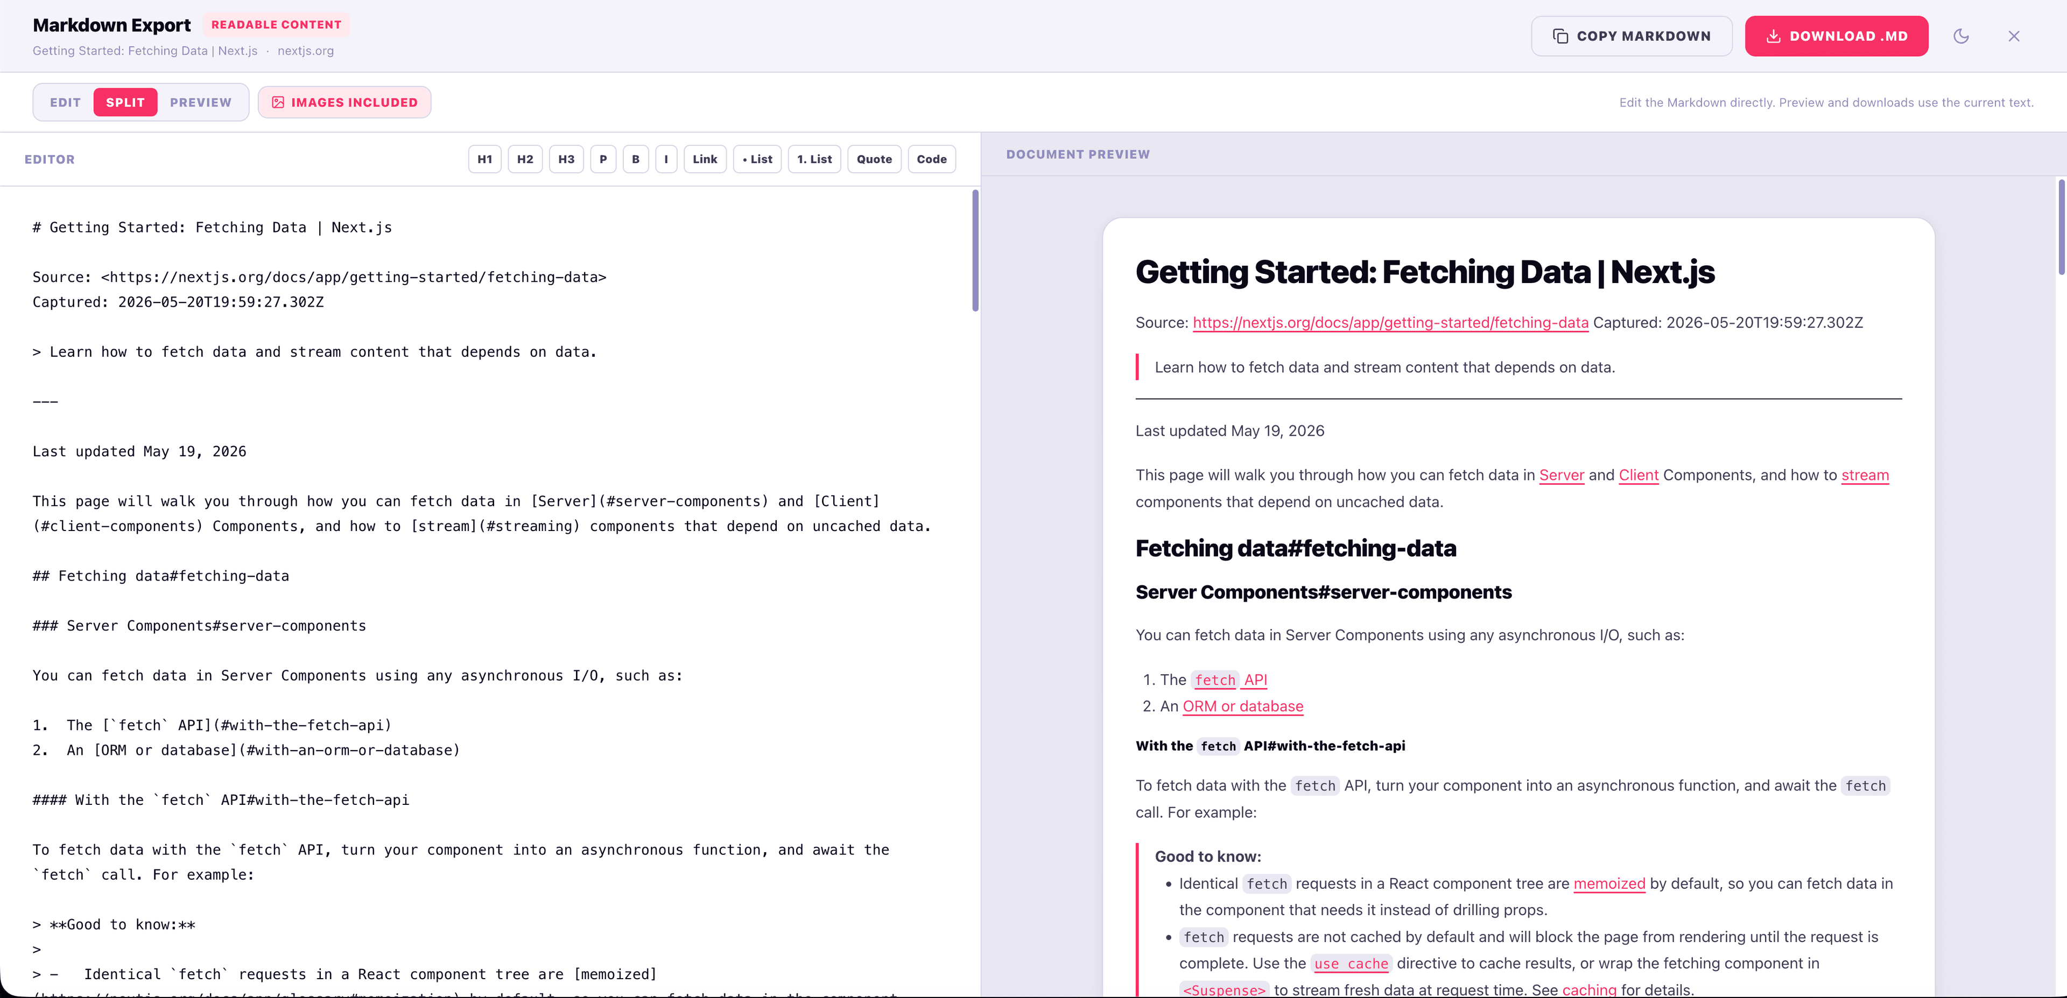Click the preview heading 'Server Components#server-components'

click(1323, 592)
